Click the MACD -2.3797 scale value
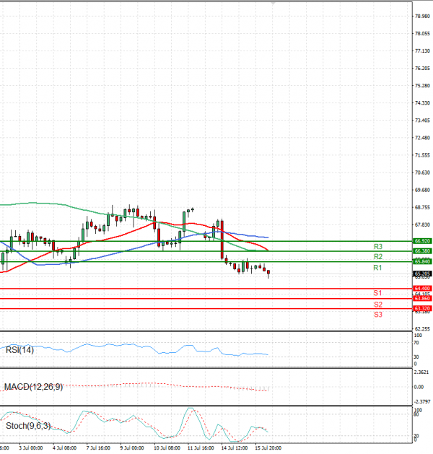The image size is (433, 454). 422,401
